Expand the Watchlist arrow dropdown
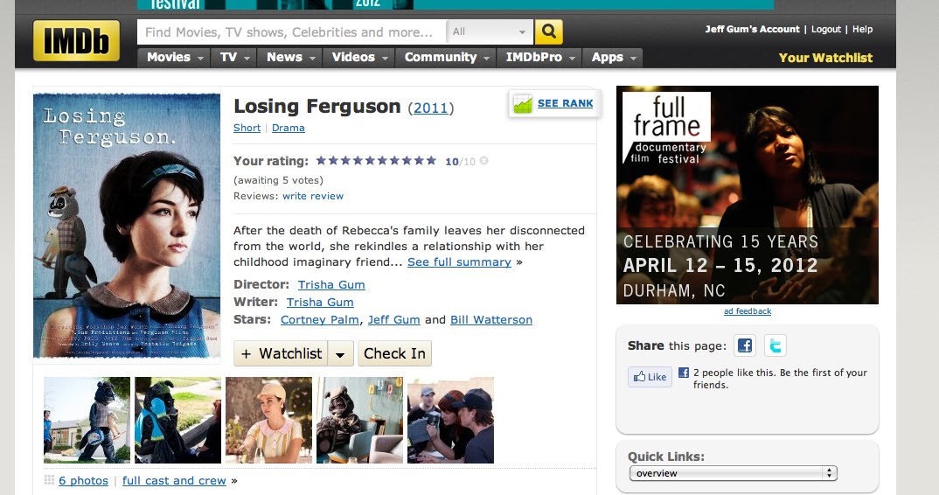939x495 pixels. (340, 353)
